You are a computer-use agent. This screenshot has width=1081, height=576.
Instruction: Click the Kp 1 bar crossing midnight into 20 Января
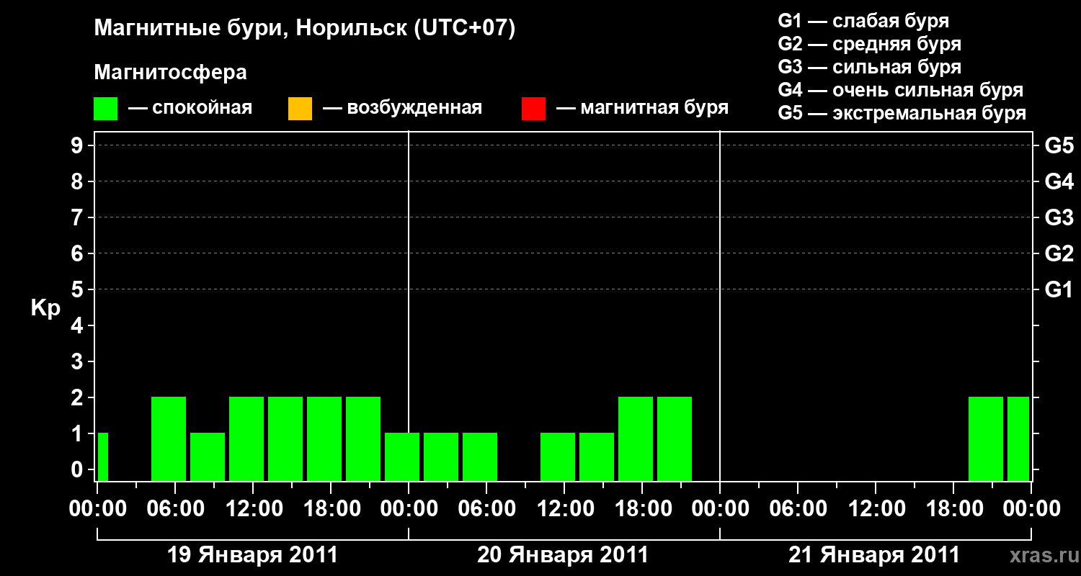402,456
